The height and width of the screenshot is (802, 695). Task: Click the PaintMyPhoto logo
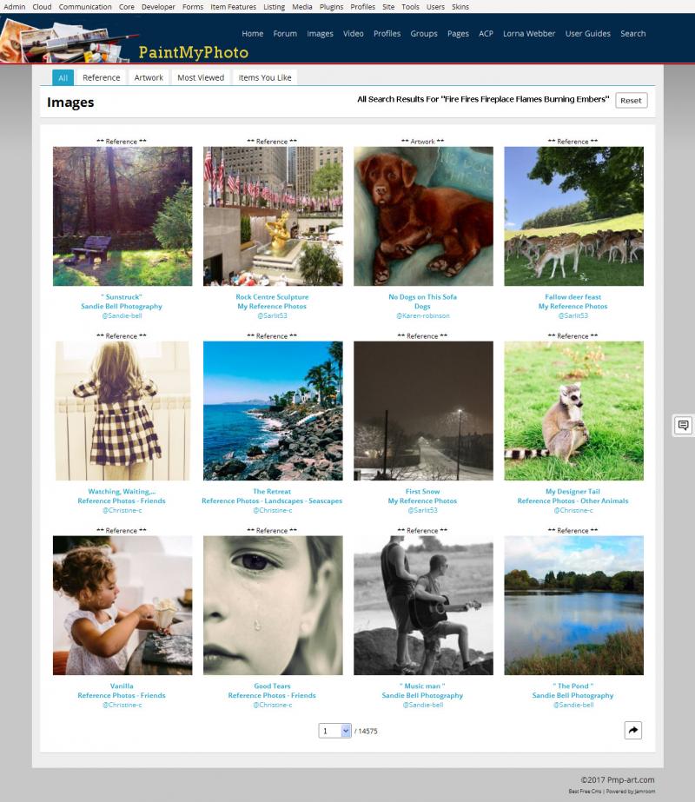coord(194,52)
